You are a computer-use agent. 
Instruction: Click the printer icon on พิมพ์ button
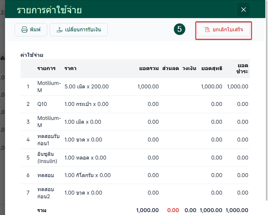(24, 29)
